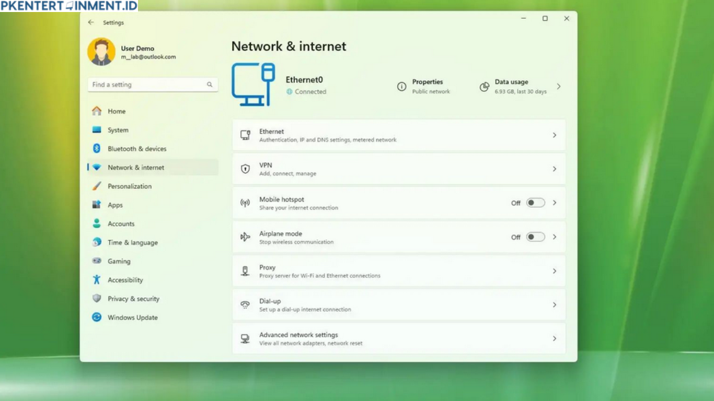Viewport: 714px width, 401px height.
Task: Expand the Proxy settings chevron
Action: [x=555, y=271]
